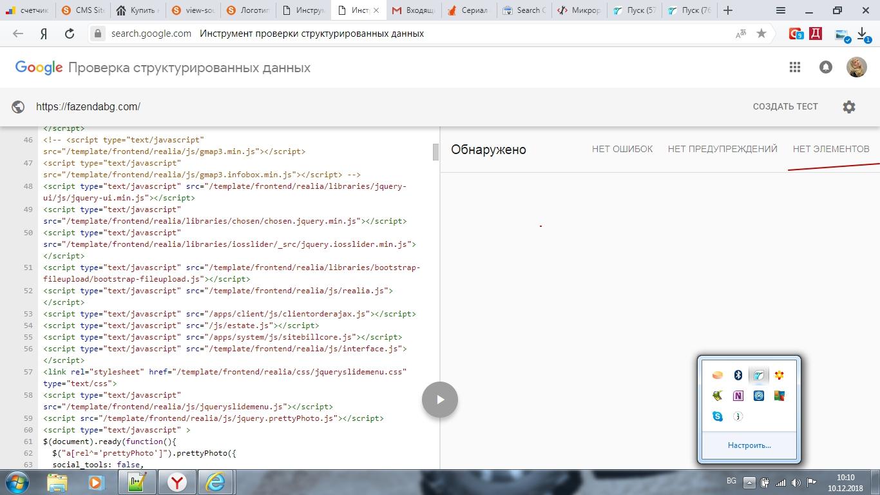Open File Explorer from the taskbar
The height and width of the screenshot is (495, 880).
pos(57,482)
